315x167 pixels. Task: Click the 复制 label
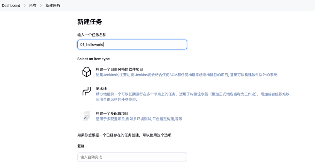81,146
